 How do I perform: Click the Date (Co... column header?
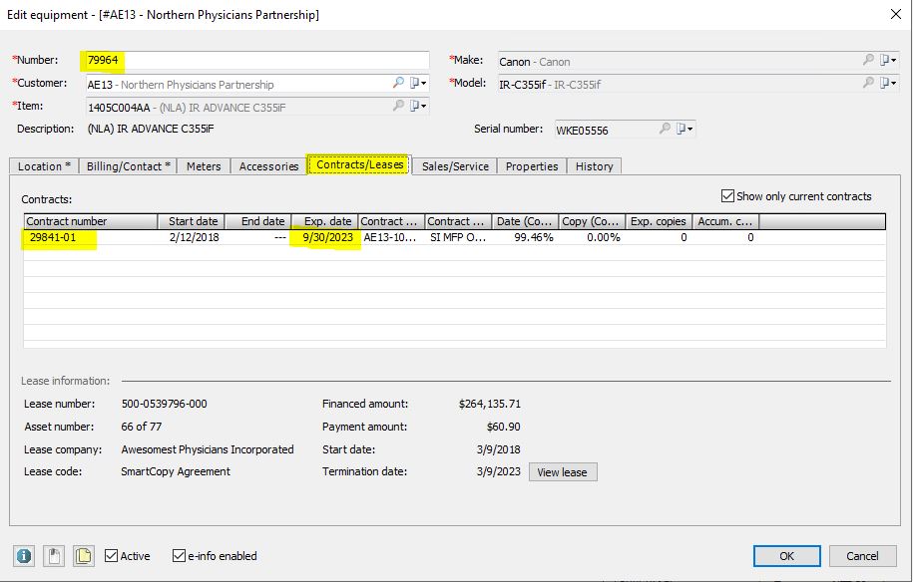[x=525, y=221]
